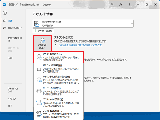
Task: Click the アカウントの追加 button
Action: (x=43, y=31)
